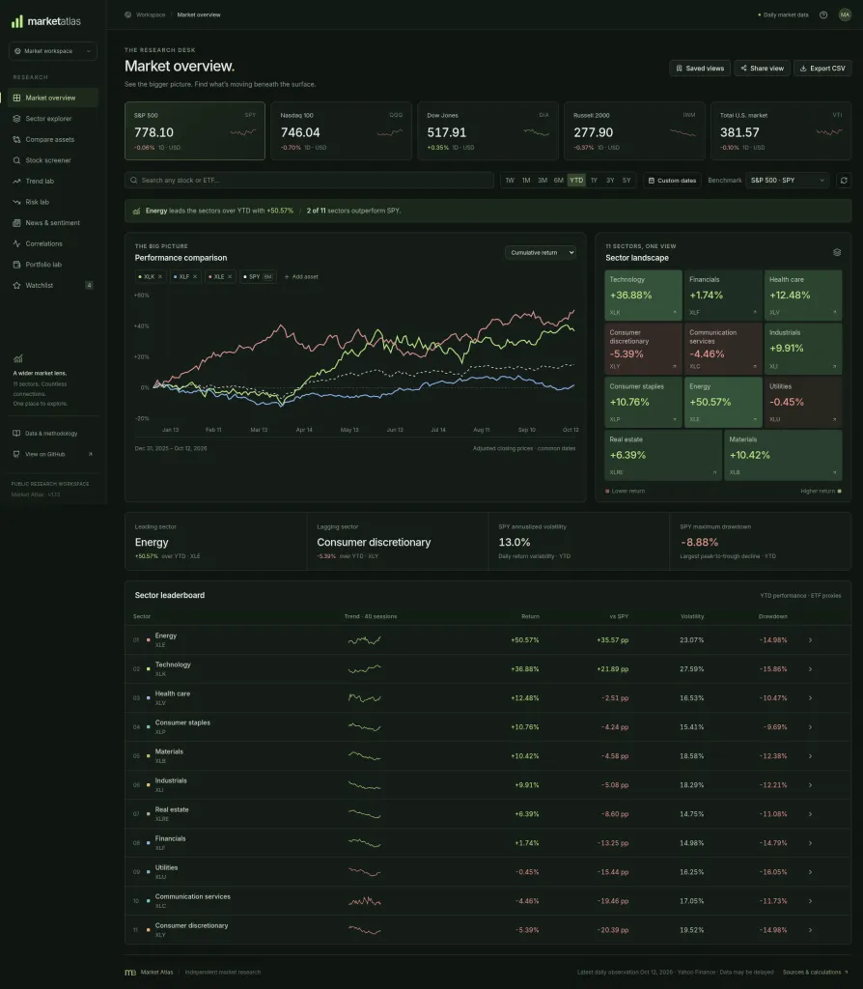The height and width of the screenshot is (989, 863).
Task: Open Sources & calculations link
Action: click(815, 972)
